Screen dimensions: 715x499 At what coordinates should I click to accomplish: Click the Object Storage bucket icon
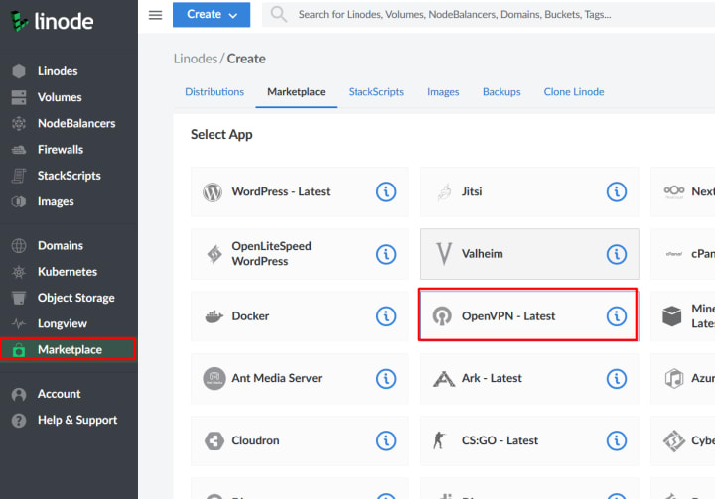[x=19, y=298]
